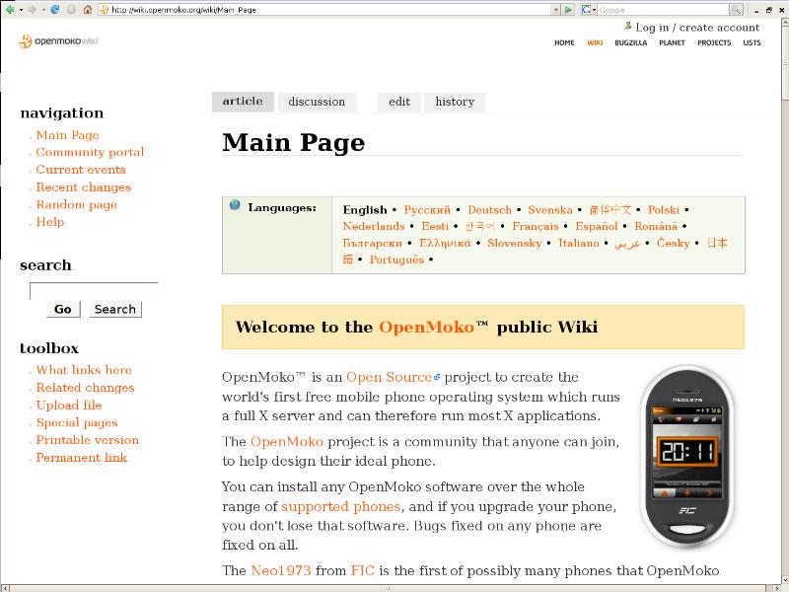
Task: Open PLANET in the top site menu
Action: click(672, 42)
